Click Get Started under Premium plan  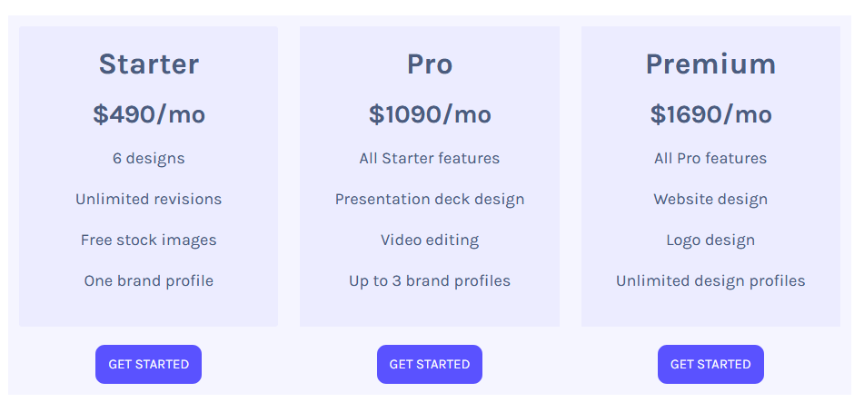710,364
